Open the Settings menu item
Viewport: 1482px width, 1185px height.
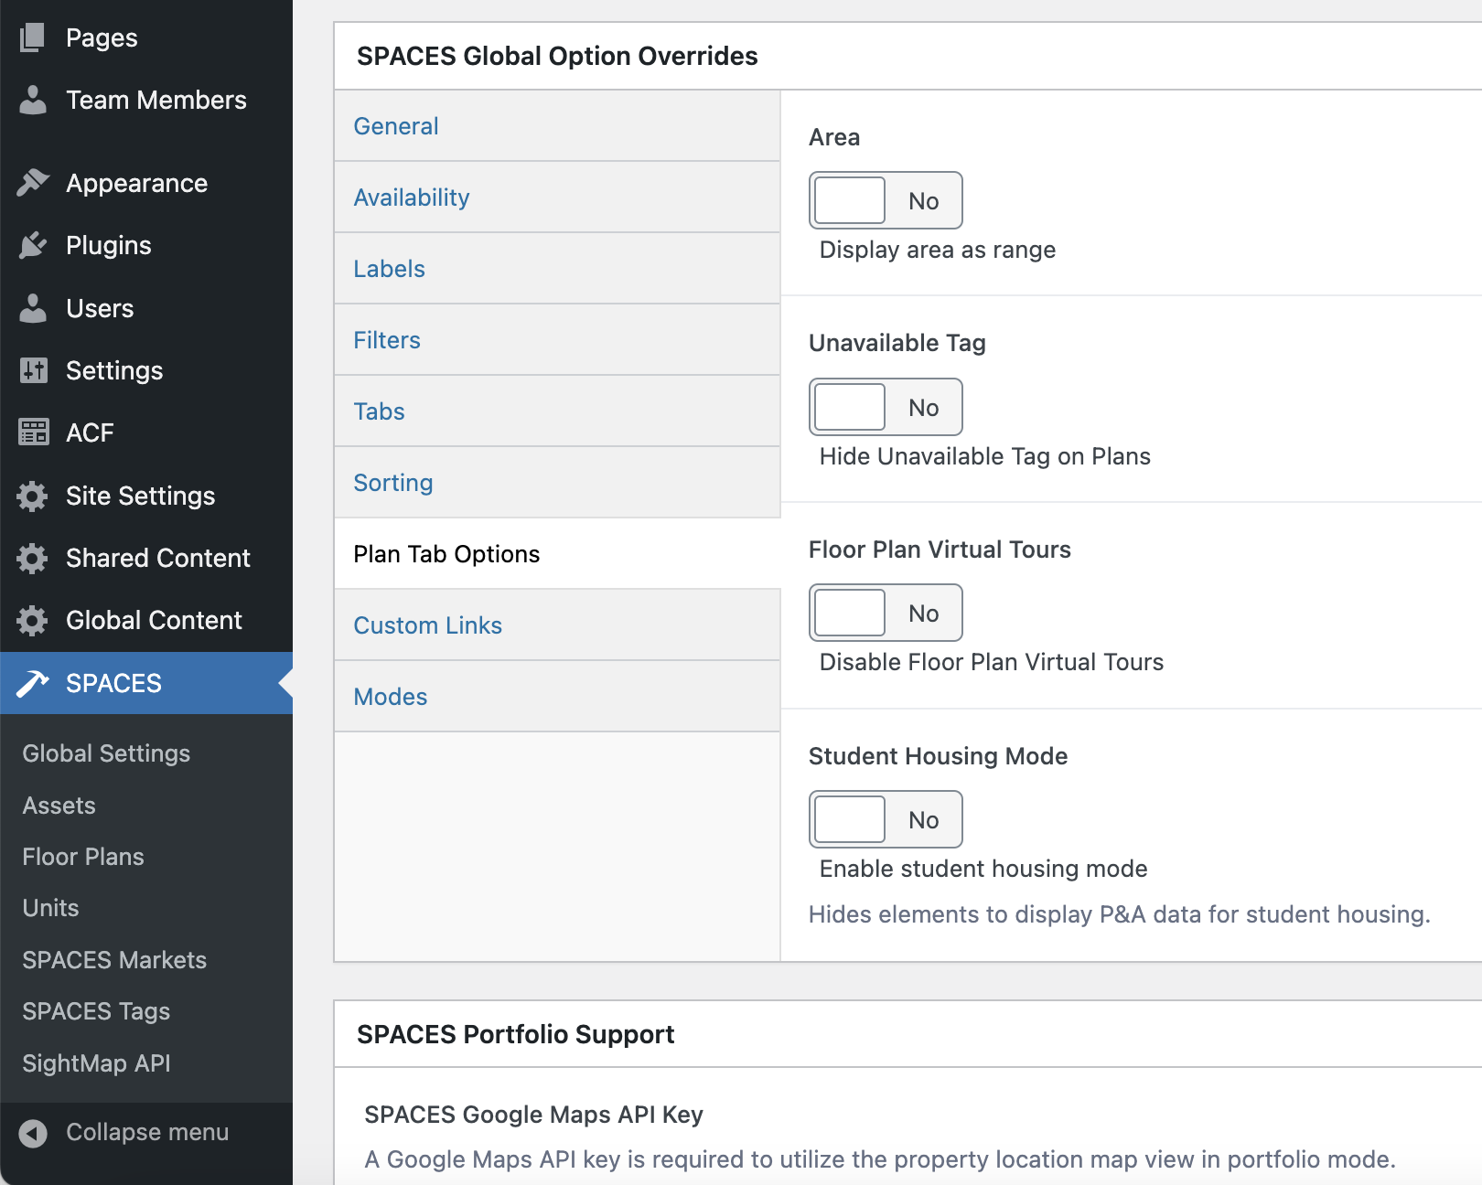click(x=146, y=370)
